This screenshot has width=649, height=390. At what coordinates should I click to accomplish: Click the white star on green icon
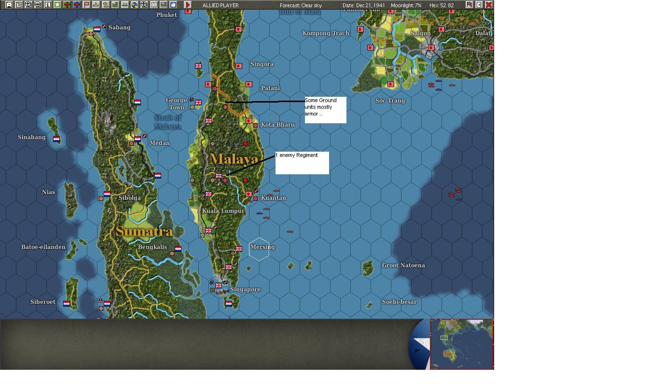(57, 5)
